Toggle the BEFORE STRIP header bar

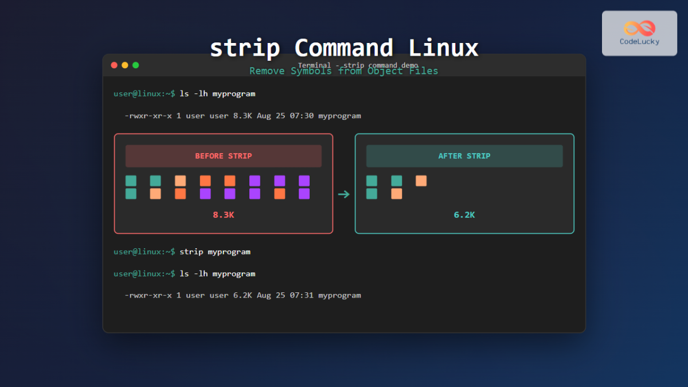tap(223, 155)
